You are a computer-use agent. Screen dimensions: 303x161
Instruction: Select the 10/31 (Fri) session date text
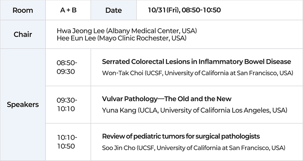click(164, 10)
